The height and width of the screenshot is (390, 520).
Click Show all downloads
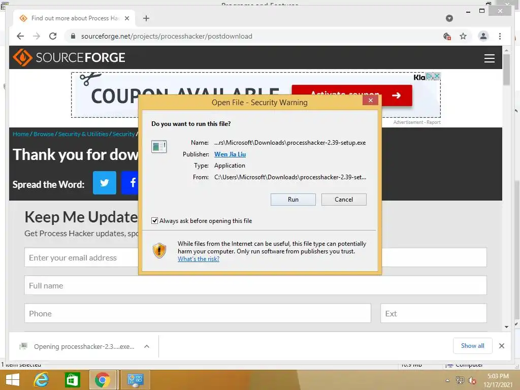473,346
